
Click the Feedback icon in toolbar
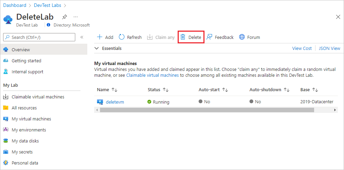coord(210,37)
